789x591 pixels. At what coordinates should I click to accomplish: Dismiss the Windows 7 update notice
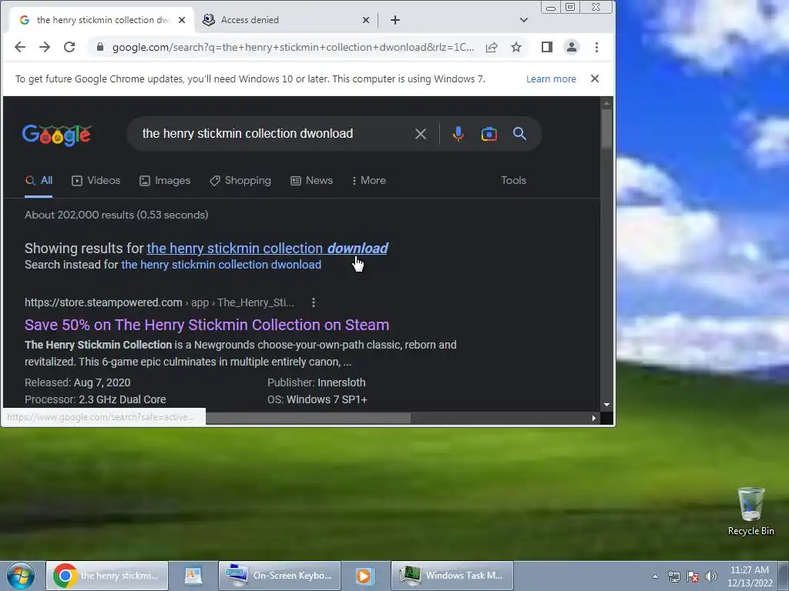coord(595,79)
